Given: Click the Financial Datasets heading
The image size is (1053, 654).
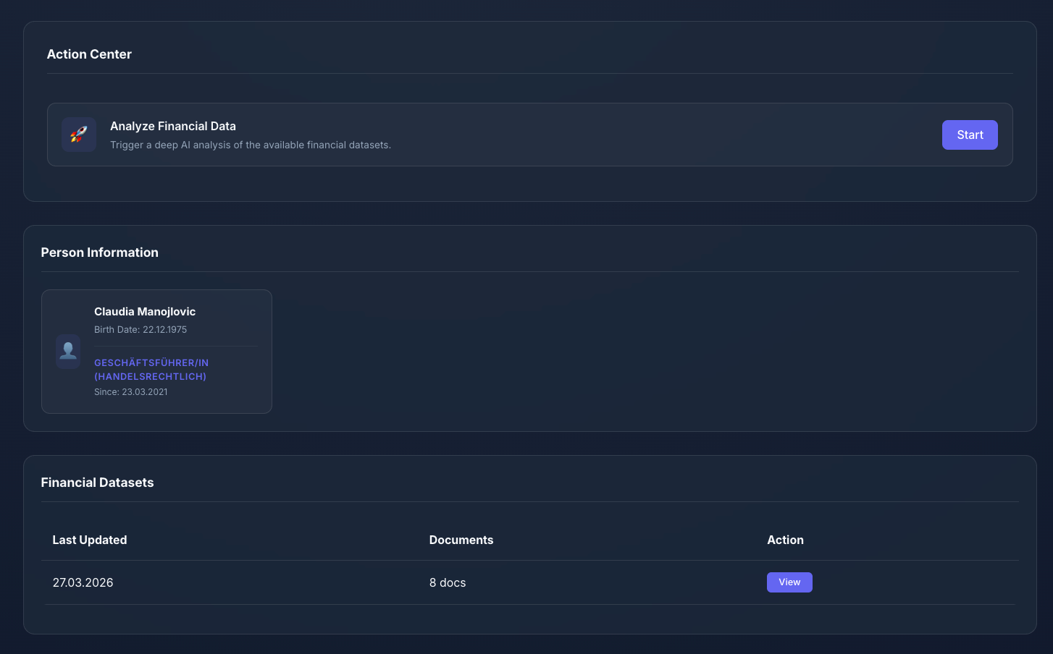Looking at the screenshot, I should coord(98,483).
